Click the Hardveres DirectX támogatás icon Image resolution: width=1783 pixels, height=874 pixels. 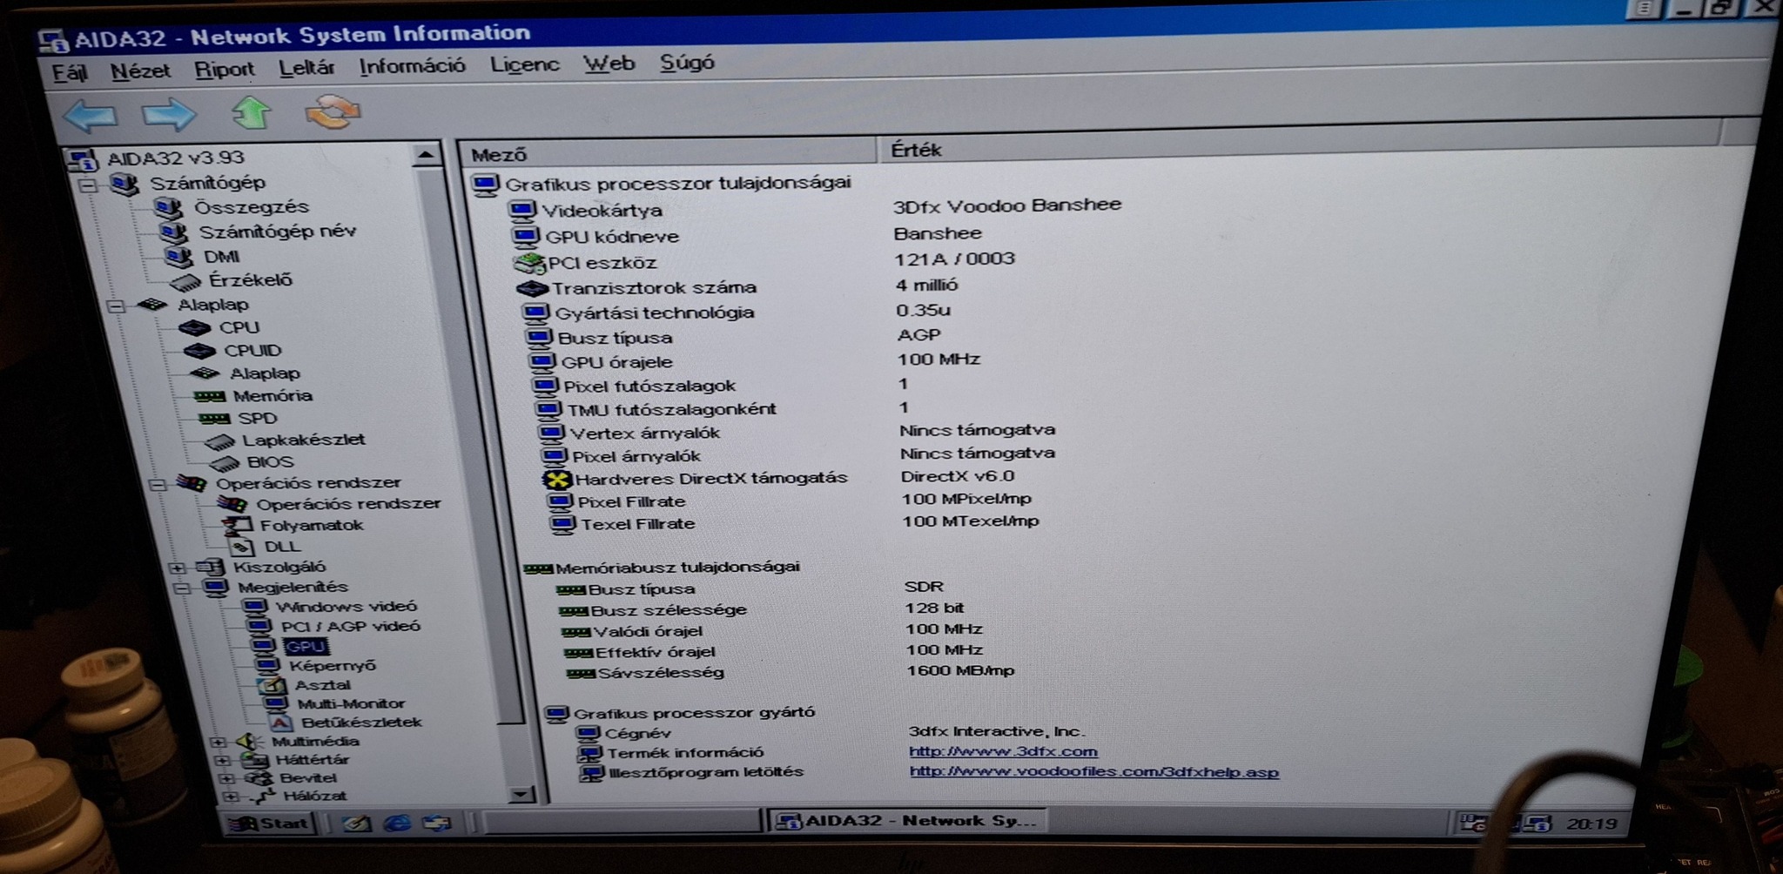(556, 479)
